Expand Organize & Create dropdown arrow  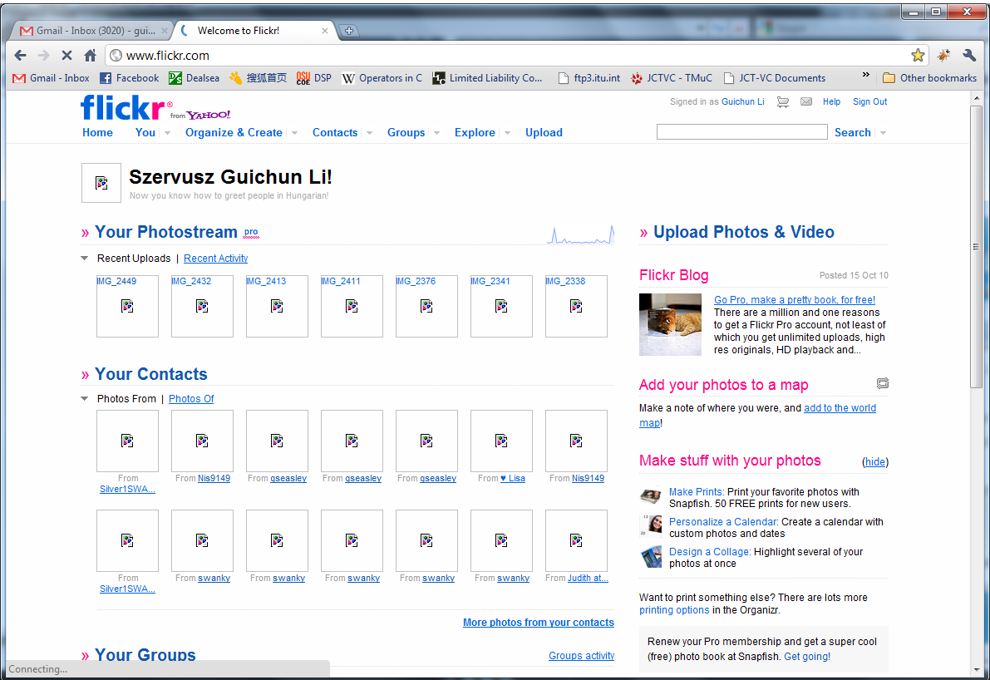click(294, 133)
